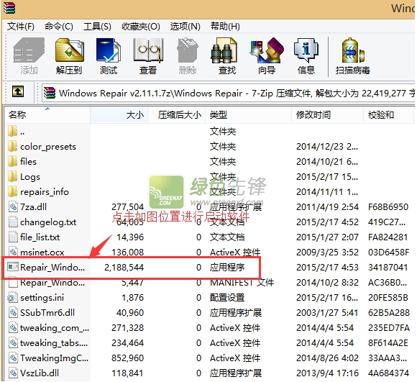Go up one folder level button
The width and height of the screenshot is (417, 382).
pyautogui.click(x=18, y=92)
